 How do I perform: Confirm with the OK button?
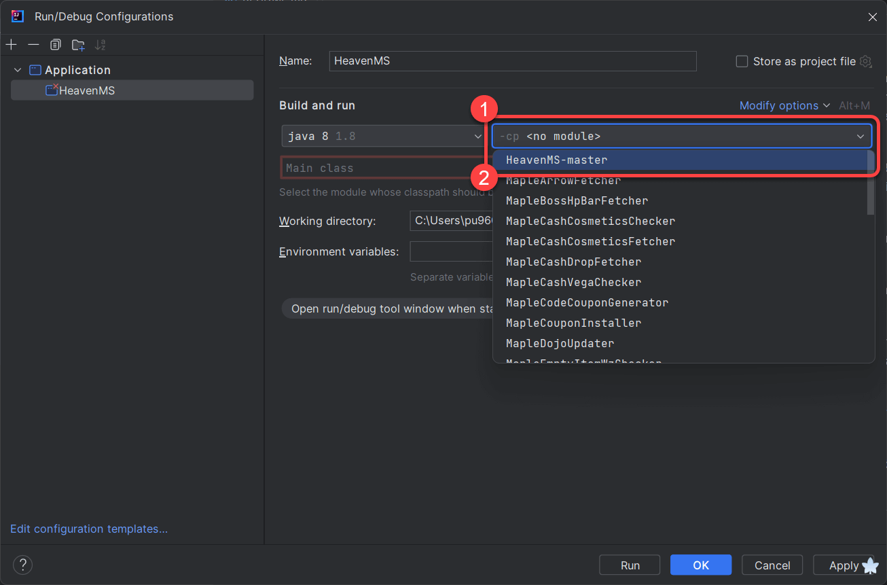tap(701, 565)
